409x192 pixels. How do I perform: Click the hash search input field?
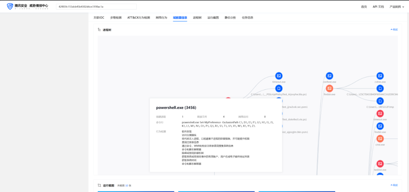(x=96, y=6)
